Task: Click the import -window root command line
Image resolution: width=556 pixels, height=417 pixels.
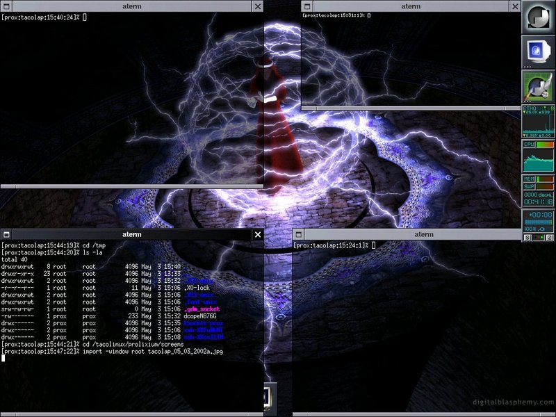Action: coord(153,352)
